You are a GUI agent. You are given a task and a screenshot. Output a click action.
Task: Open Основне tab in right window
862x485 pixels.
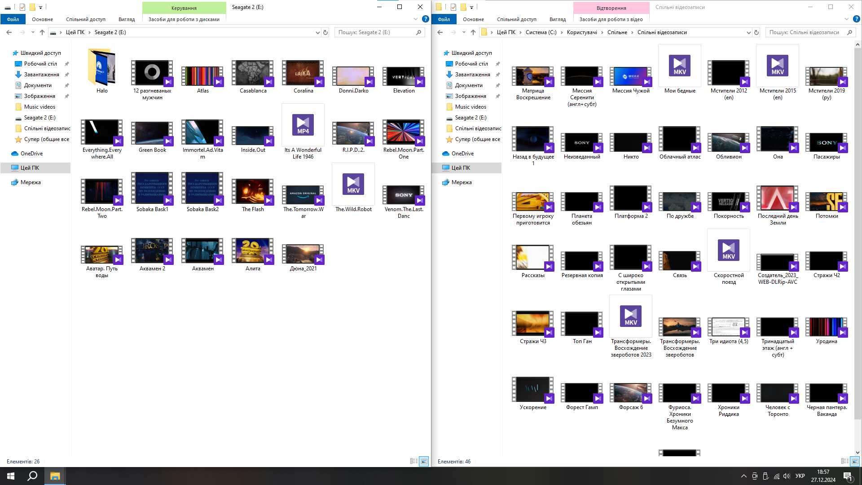(x=473, y=19)
